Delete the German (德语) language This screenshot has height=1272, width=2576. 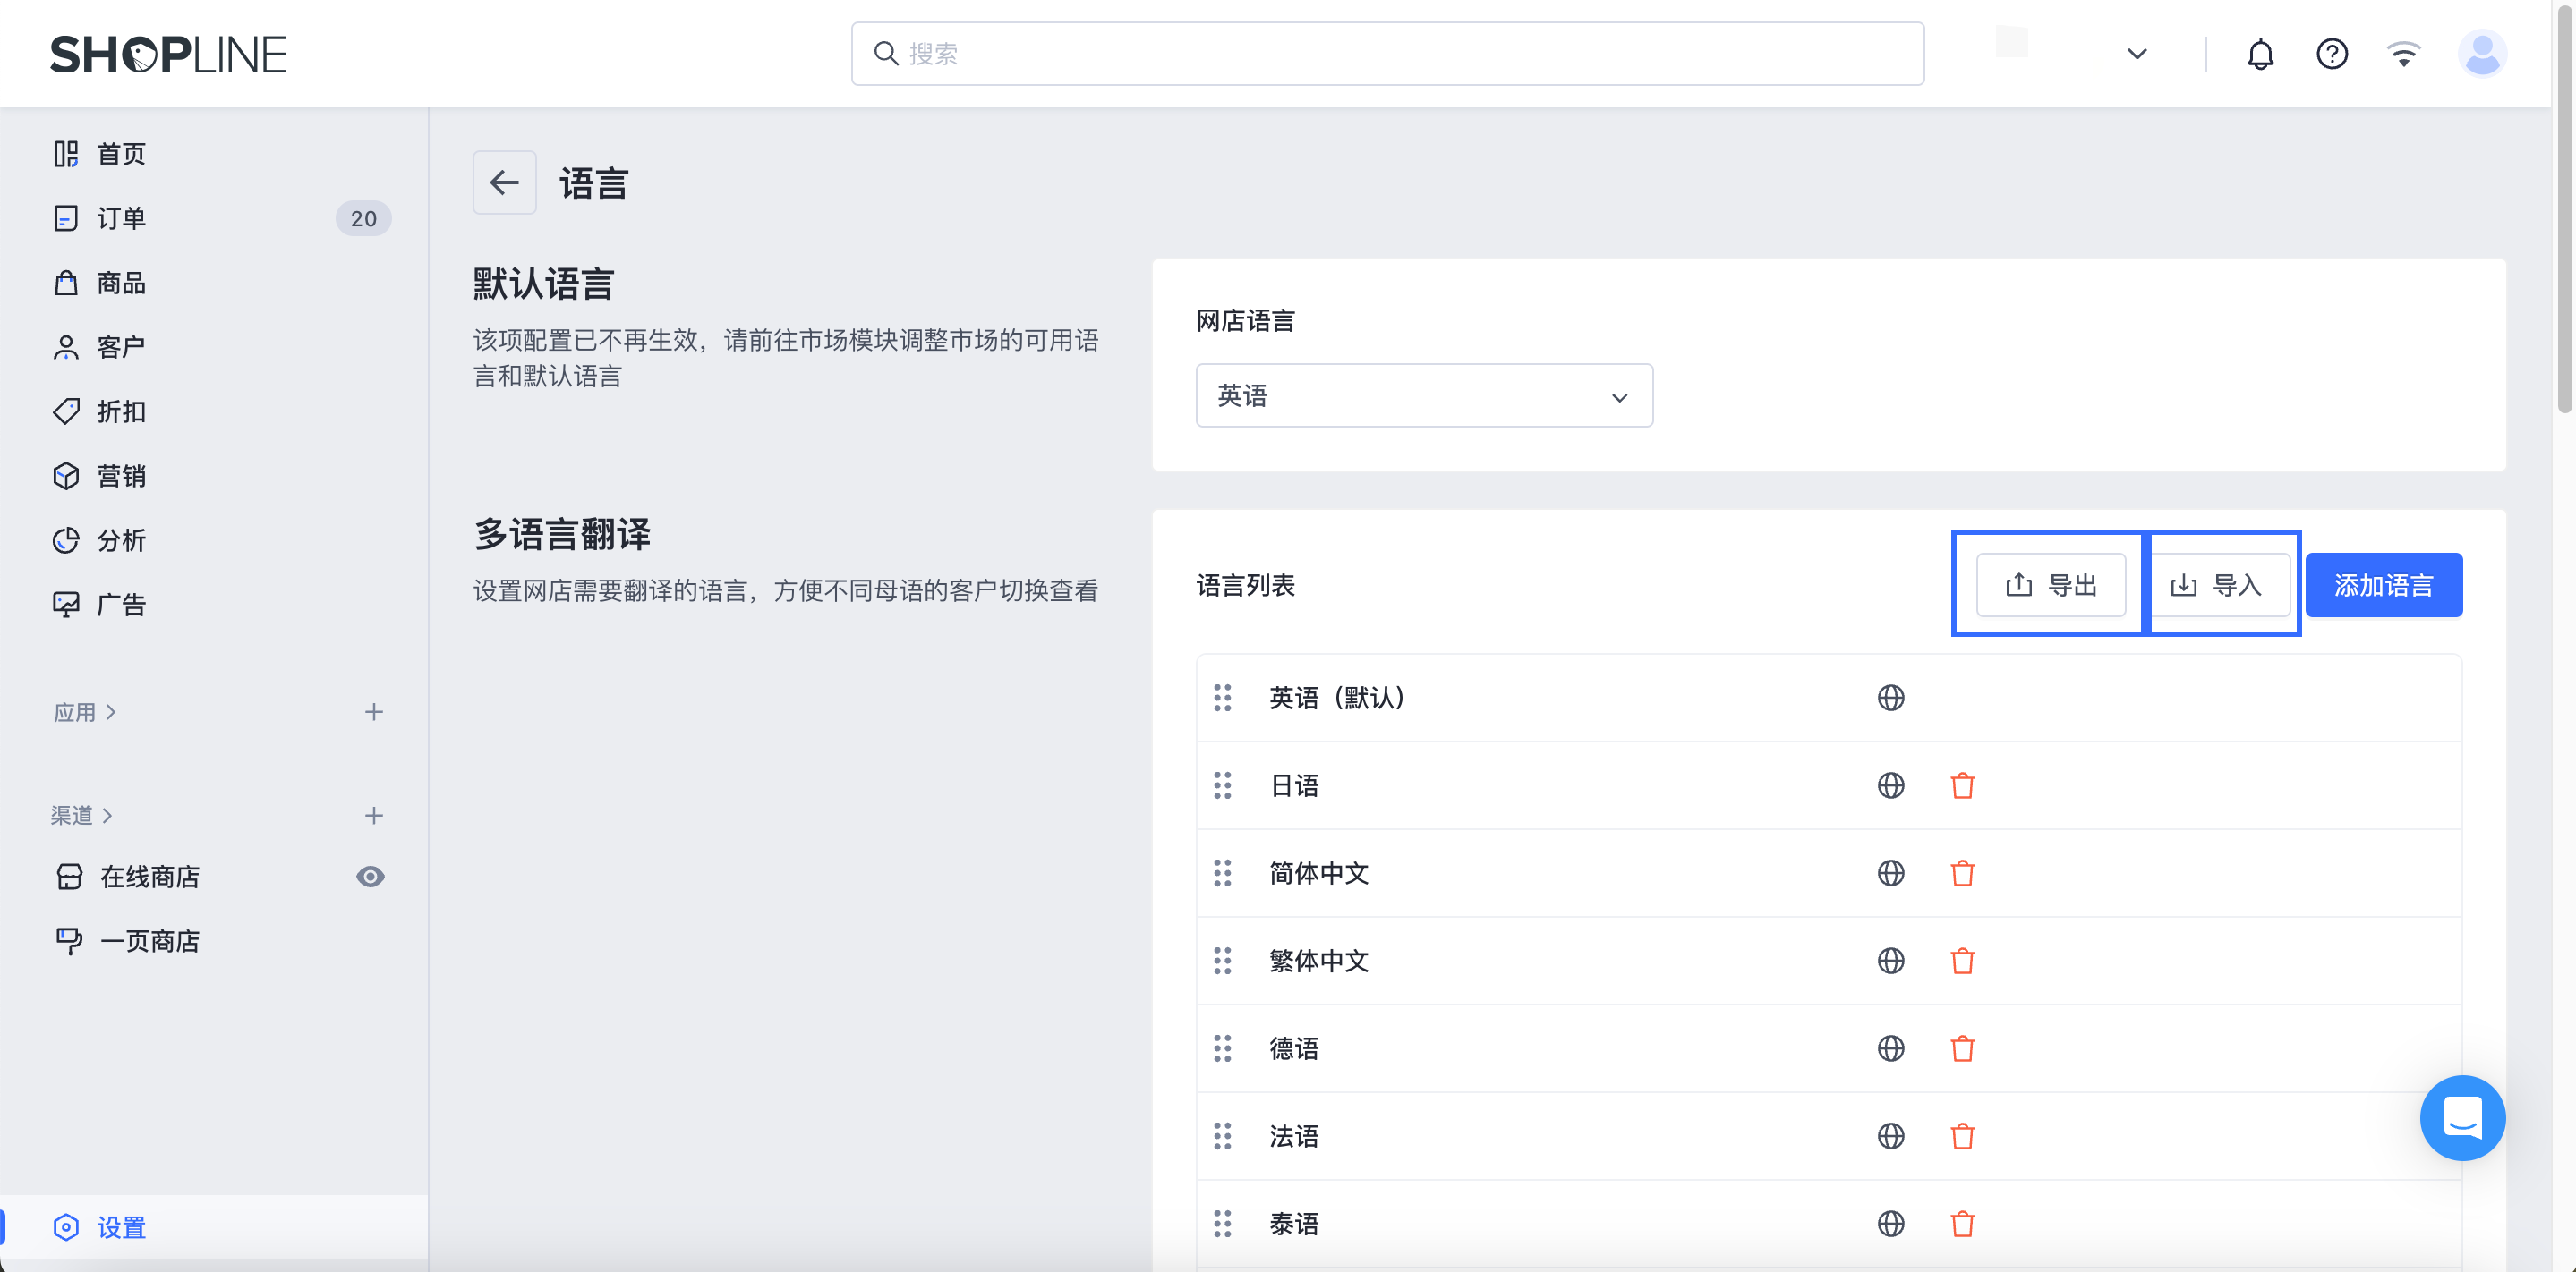(1962, 1048)
